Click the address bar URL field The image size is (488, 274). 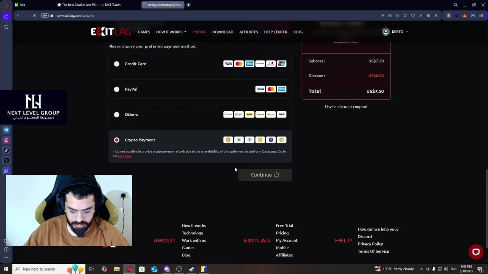click(213, 16)
